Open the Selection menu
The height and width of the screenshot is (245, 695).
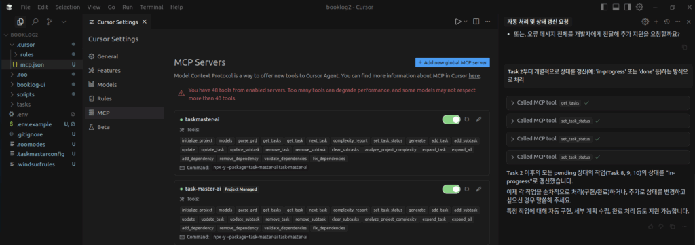tap(68, 7)
